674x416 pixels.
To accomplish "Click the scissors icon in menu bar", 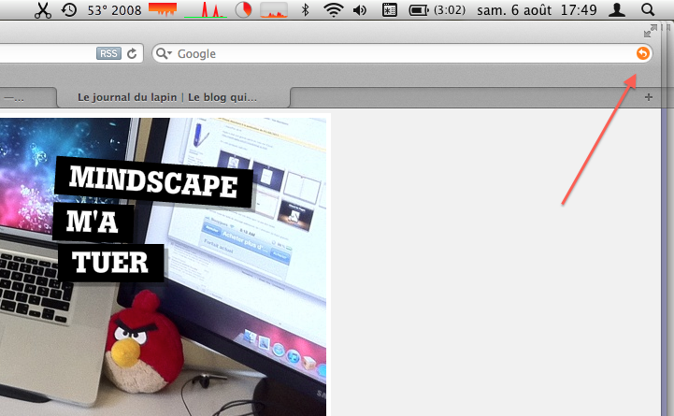I will coord(43,10).
